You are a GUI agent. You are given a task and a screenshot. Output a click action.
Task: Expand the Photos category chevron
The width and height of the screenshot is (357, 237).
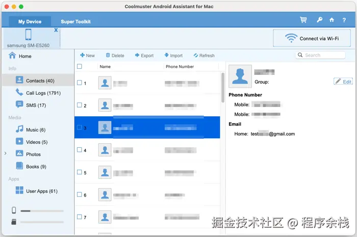[x=6, y=153]
